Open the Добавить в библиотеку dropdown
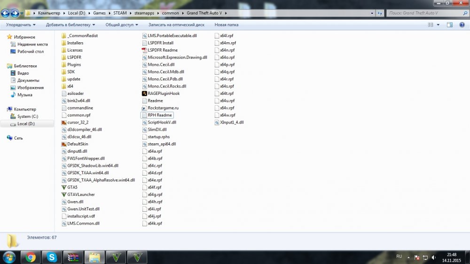 click(70, 25)
